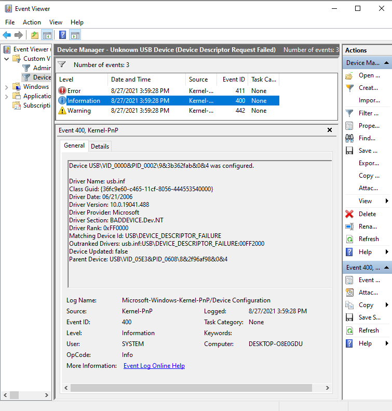This screenshot has width=392, height=411.
Task: Sort by the Level column header
Action: pos(82,79)
